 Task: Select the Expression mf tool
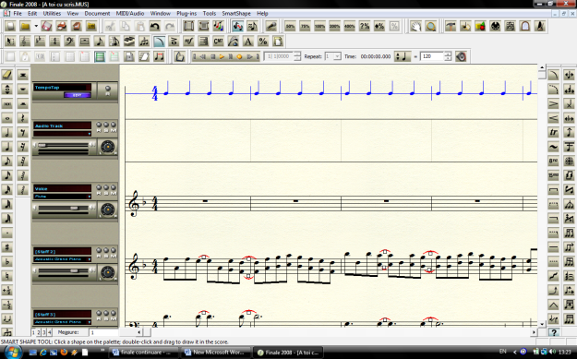(x=188, y=42)
